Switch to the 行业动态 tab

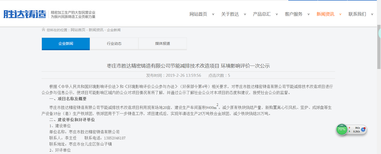click(114, 44)
